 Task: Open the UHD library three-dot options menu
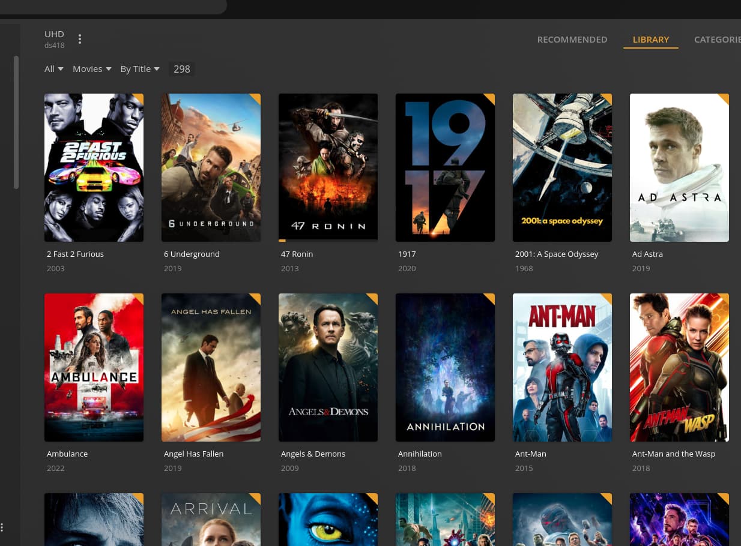coord(80,40)
